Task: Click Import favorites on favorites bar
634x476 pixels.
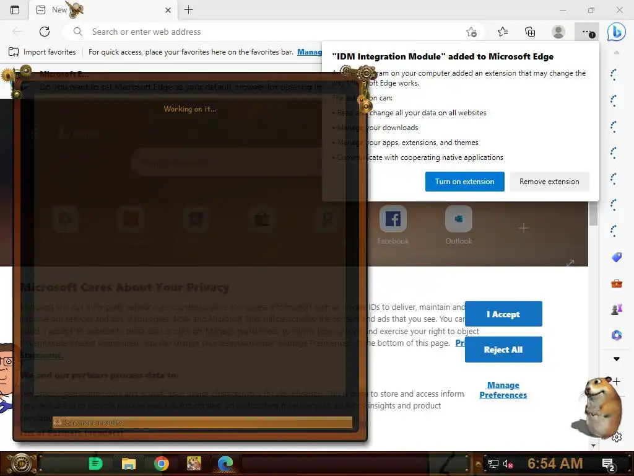Action: click(42, 52)
